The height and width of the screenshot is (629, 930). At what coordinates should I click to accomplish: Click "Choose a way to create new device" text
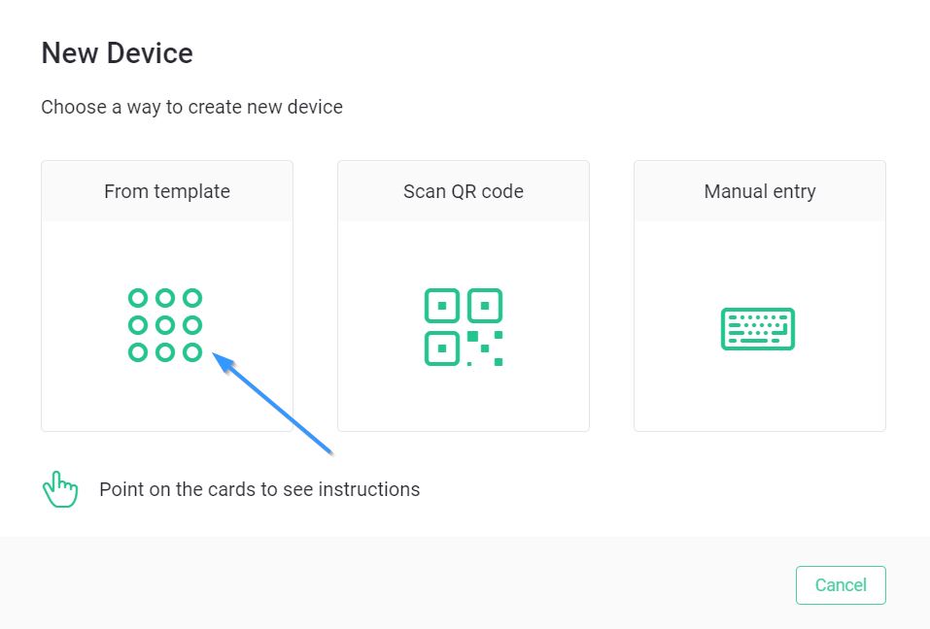click(x=191, y=107)
